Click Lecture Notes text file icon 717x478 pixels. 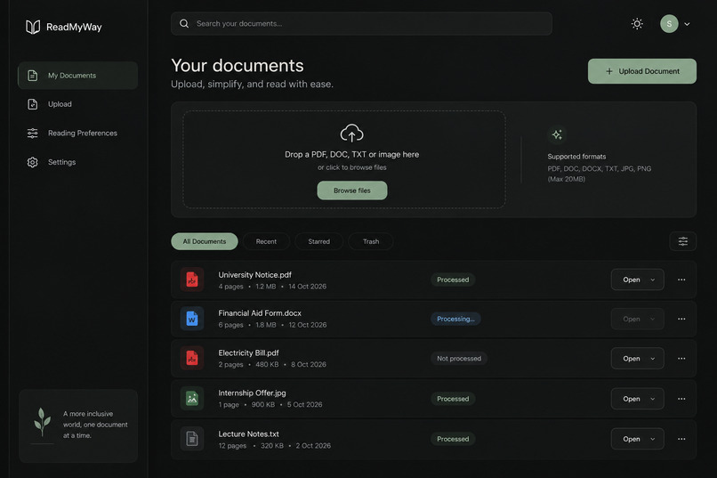(x=192, y=439)
